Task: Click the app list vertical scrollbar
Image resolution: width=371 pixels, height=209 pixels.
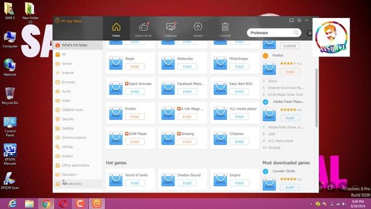Action: (317, 98)
